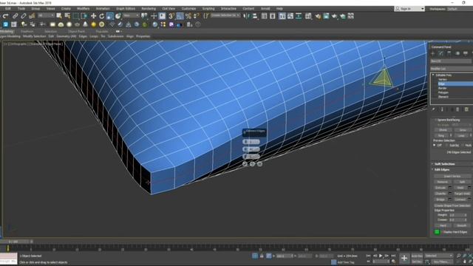
Task: Select the Scale tool icon
Action: point(110,16)
